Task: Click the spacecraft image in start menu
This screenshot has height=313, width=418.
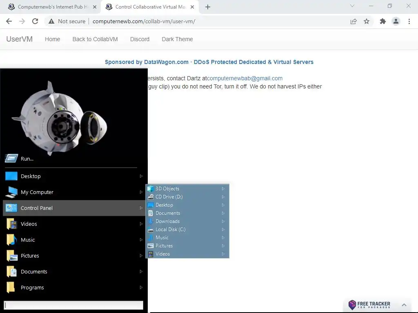Action: (x=59, y=118)
